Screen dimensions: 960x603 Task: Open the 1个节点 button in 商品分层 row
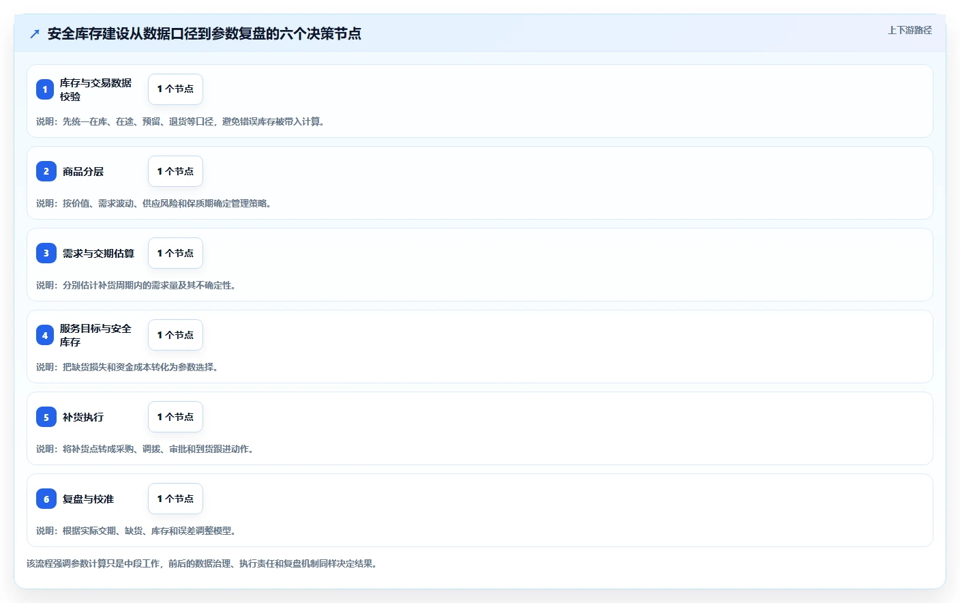click(175, 171)
